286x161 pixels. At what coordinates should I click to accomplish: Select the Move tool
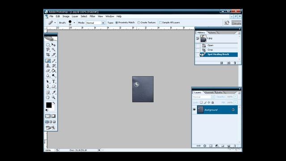[x=54, y=45]
